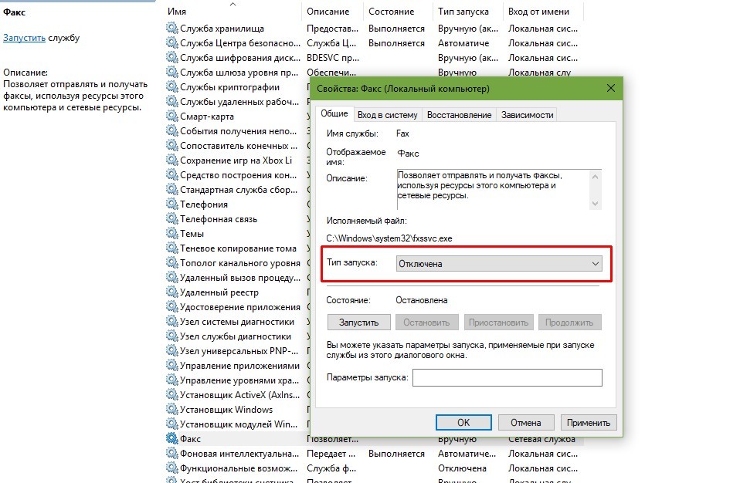Click gear icon of the Факс service
The width and height of the screenshot is (740, 483).
click(x=171, y=438)
